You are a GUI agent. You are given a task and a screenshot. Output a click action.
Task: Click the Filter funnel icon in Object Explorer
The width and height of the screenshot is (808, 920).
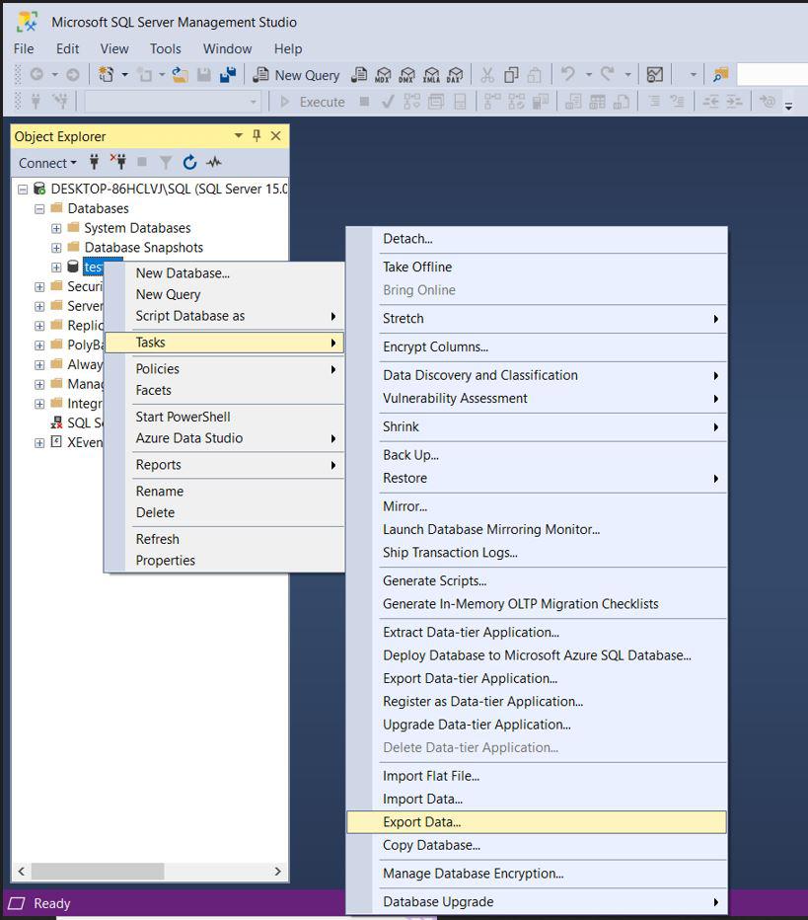pos(166,162)
